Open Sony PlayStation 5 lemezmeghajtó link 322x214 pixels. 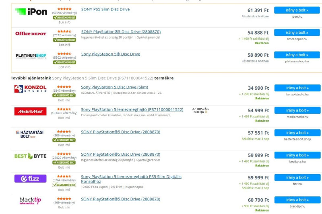(132, 109)
